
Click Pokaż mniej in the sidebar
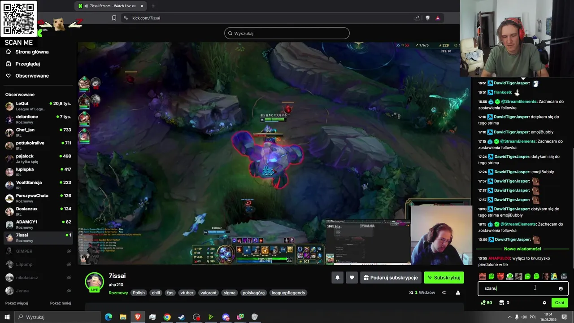click(x=61, y=303)
